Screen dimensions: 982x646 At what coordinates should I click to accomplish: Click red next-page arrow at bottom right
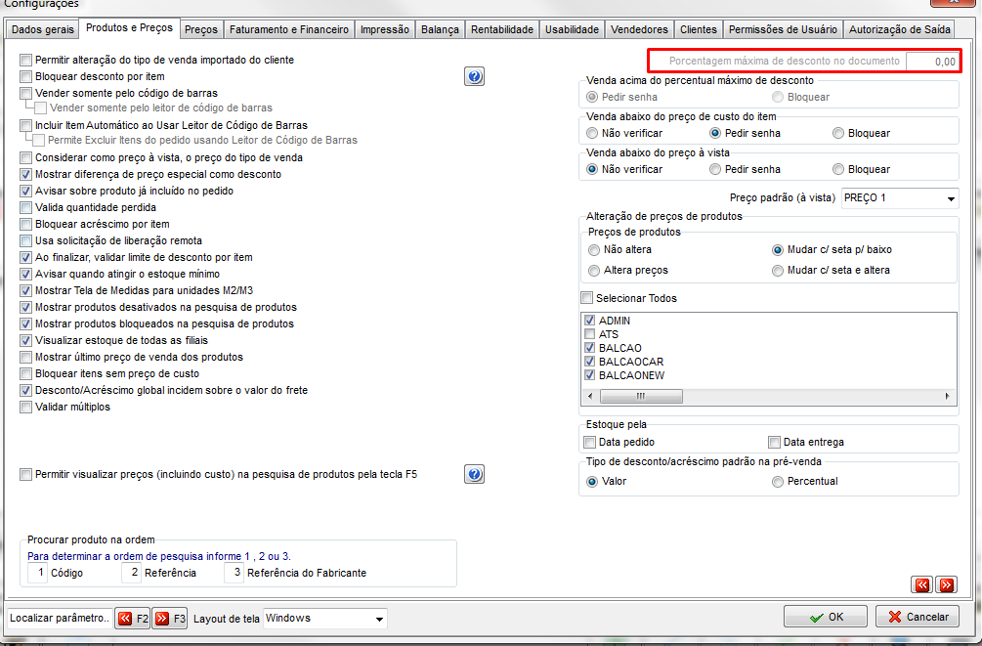(946, 584)
